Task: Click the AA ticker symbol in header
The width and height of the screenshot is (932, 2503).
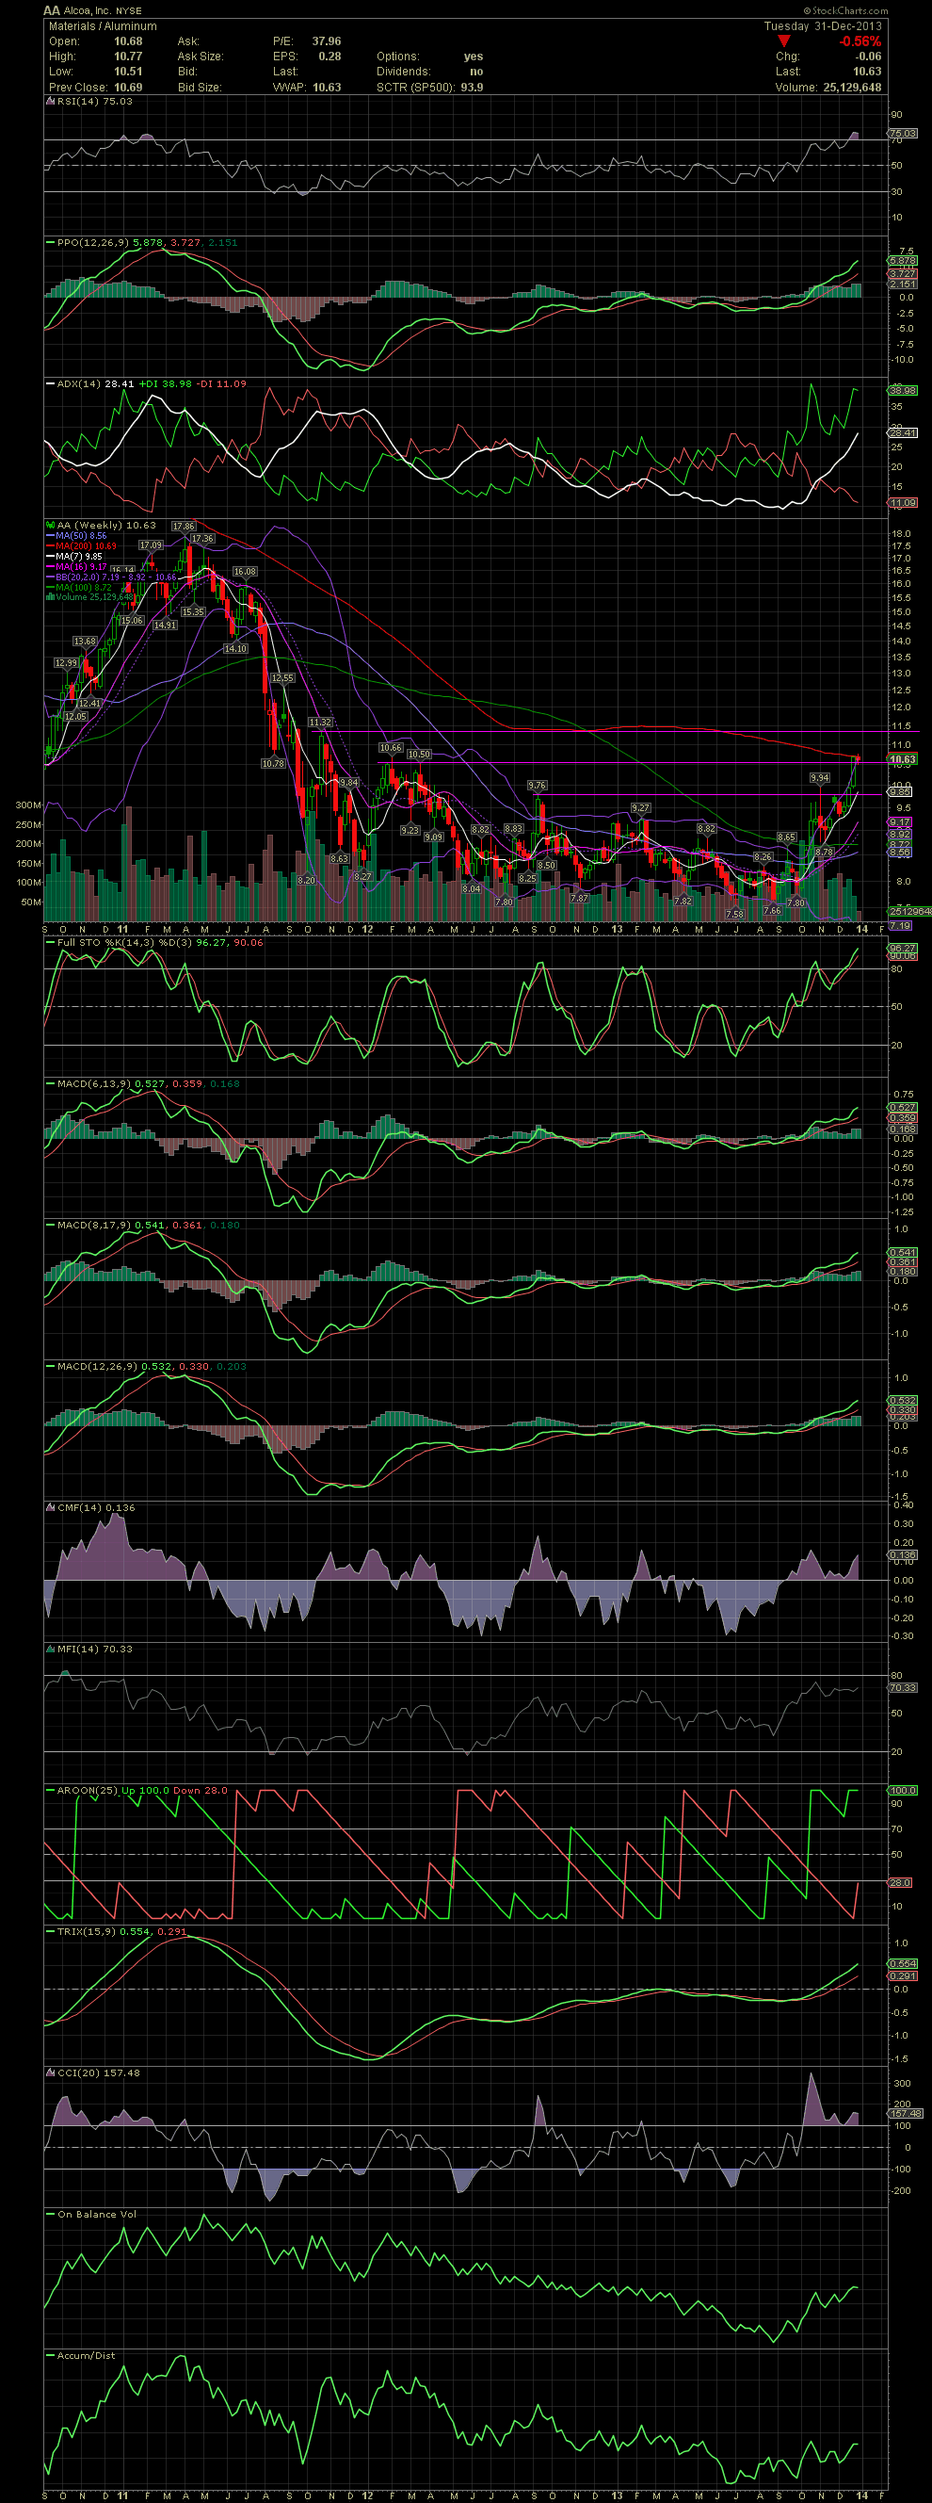Action: tap(53, 10)
